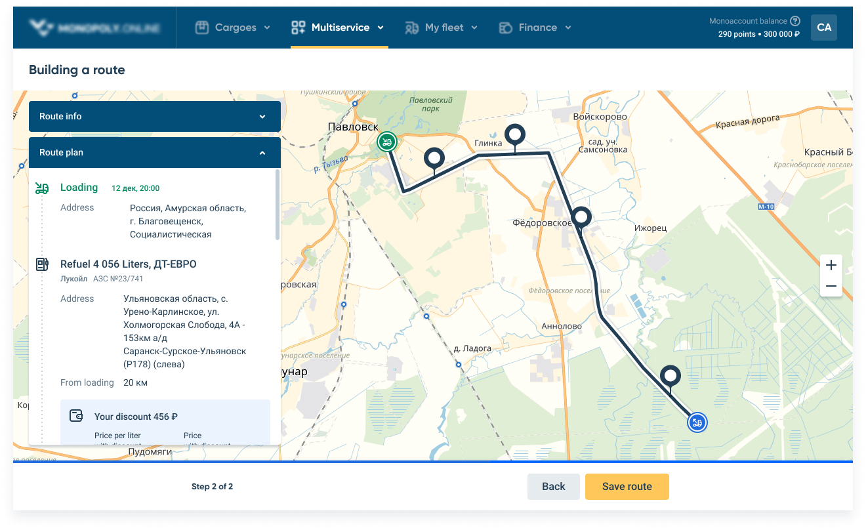Screen dimensions: 866x530
Task: Click the Save route button
Action: click(627, 487)
